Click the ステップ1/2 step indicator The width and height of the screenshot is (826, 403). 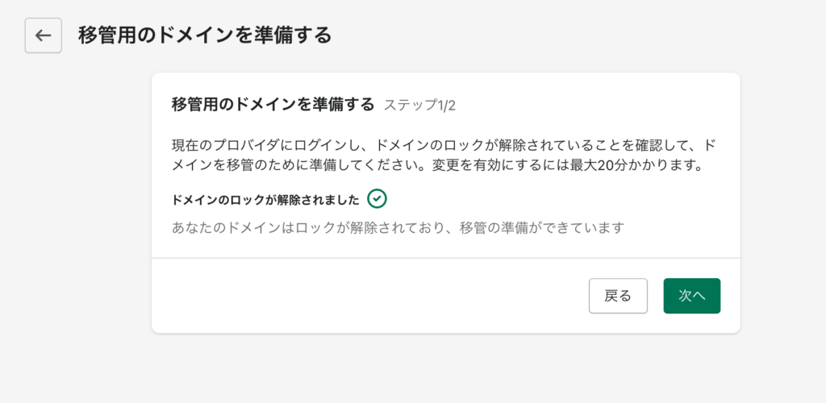click(419, 106)
